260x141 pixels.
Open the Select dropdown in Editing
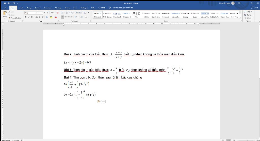tap(248, 18)
